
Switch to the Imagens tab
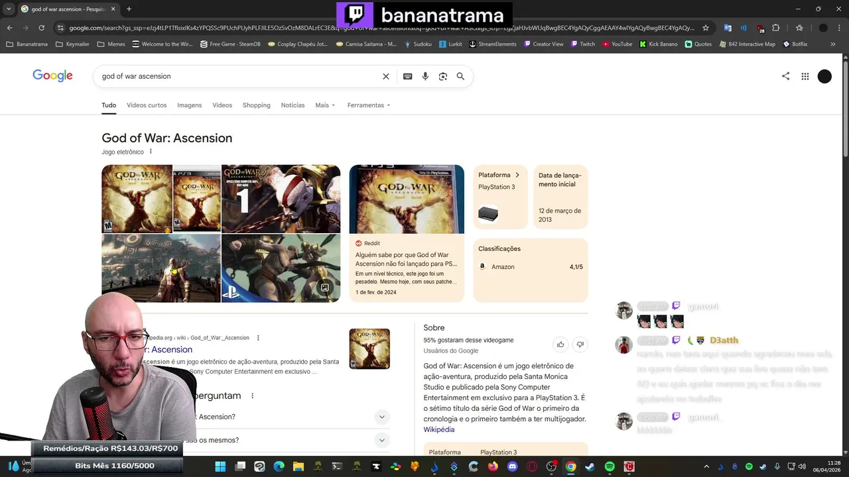tap(189, 105)
